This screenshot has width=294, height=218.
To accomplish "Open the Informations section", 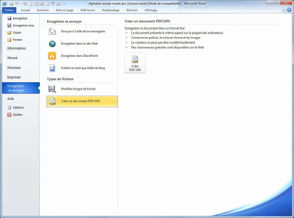I will (x=17, y=48).
